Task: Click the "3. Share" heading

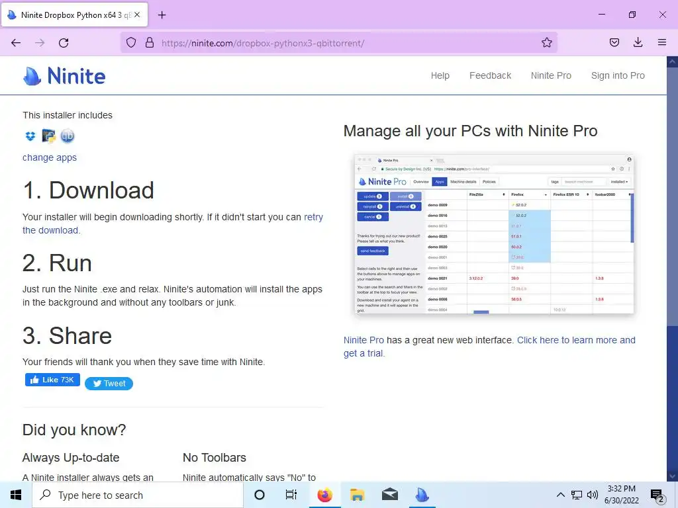Action: (67, 335)
